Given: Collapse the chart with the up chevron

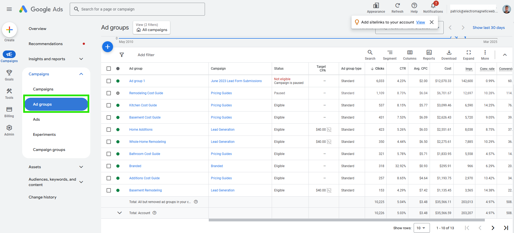Looking at the screenshot, I should (505, 55).
